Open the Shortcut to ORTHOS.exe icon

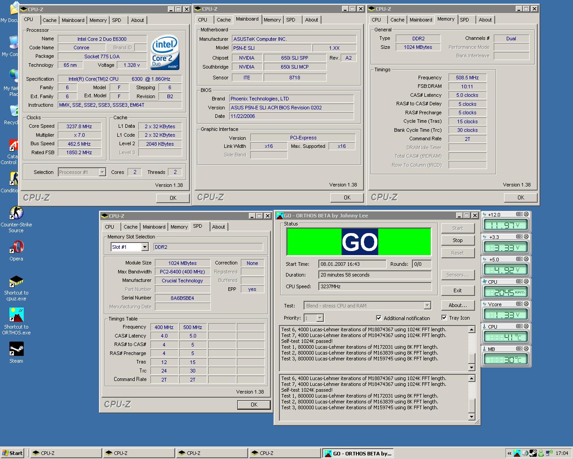click(x=16, y=321)
